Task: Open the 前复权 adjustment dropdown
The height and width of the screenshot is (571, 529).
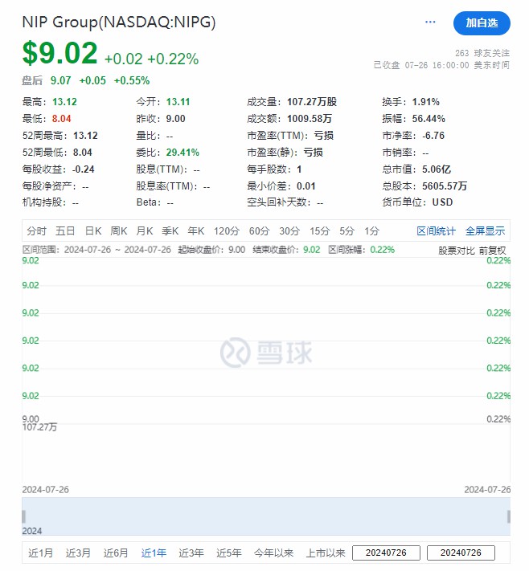Action: click(x=492, y=251)
